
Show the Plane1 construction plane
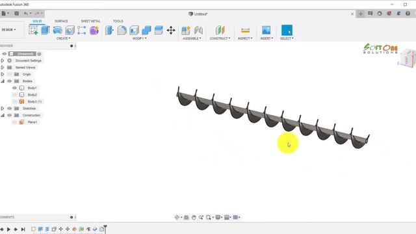(14, 122)
